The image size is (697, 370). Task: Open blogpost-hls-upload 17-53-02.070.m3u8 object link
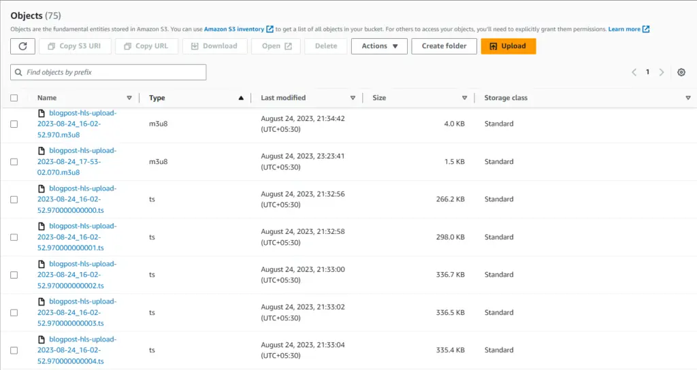click(77, 162)
